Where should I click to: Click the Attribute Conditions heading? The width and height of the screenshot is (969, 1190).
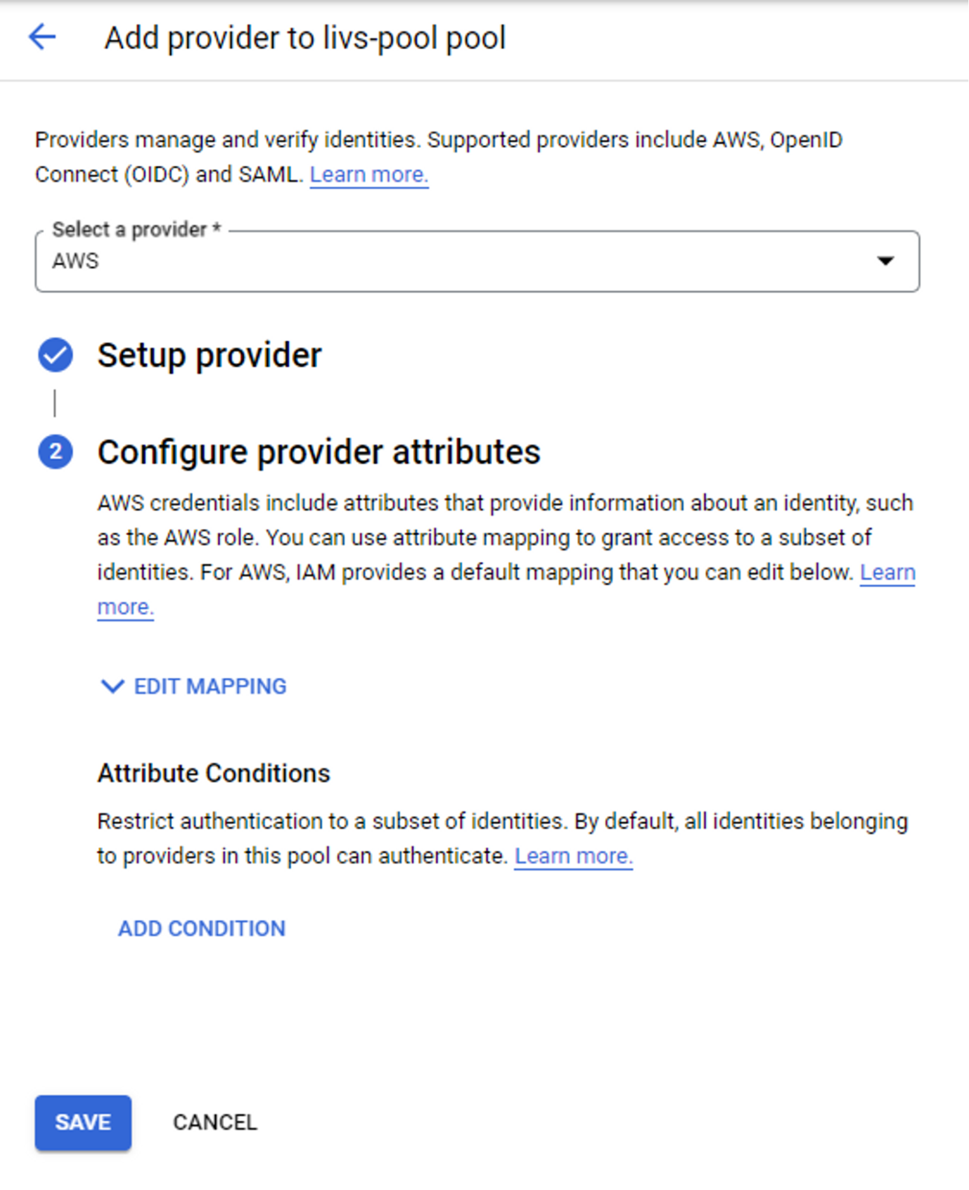point(214,773)
